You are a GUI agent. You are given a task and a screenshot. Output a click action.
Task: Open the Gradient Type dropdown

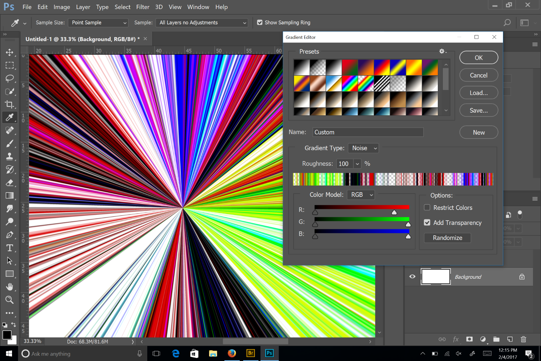click(x=363, y=148)
